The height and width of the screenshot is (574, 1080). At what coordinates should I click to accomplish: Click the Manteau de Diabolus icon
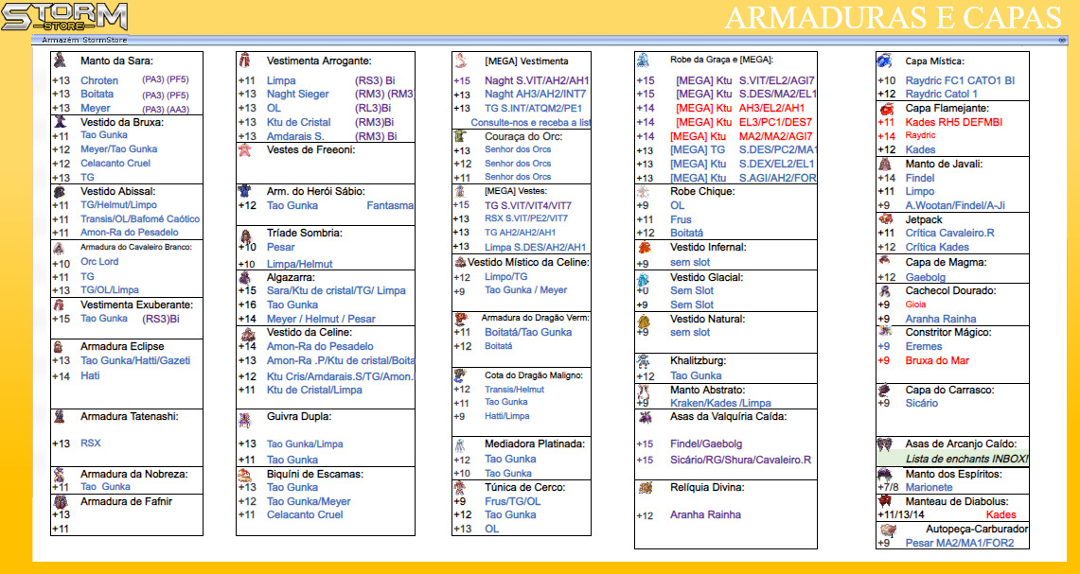point(885,501)
